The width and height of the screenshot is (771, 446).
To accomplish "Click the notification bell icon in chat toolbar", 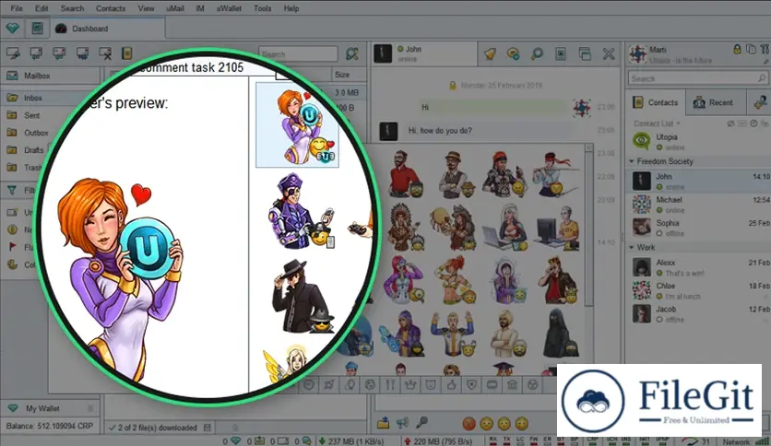I will tap(490, 54).
